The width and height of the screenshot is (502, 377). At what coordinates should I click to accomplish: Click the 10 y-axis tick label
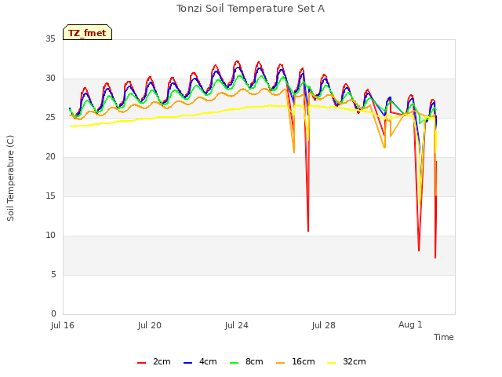point(50,236)
